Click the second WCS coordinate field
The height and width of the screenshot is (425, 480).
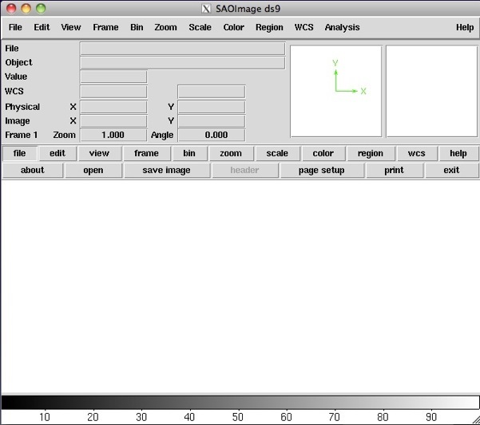[x=212, y=92]
